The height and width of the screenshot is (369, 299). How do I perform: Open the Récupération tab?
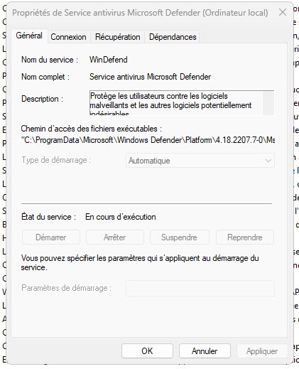point(118,37)
